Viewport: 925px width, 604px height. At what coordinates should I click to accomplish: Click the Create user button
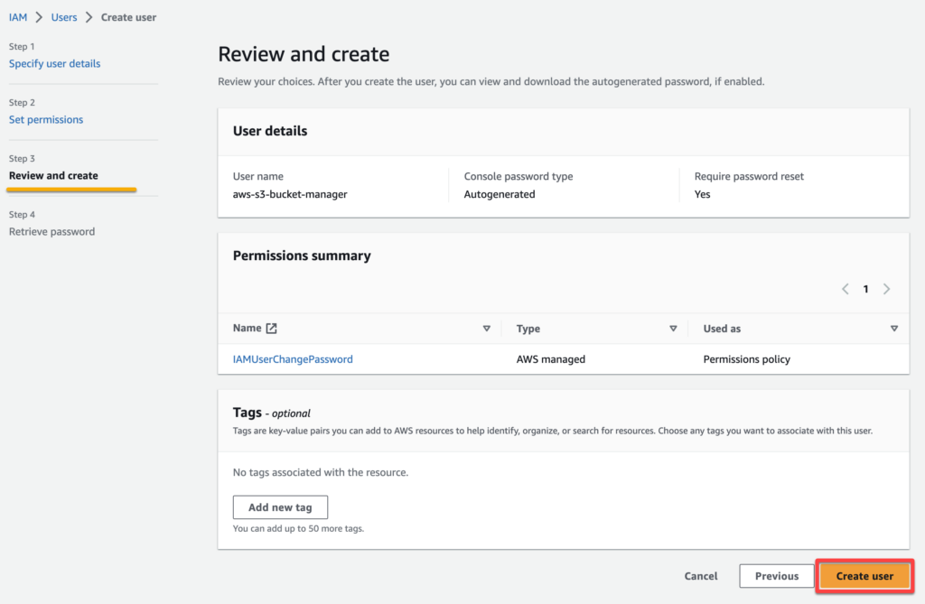pos(864,576)
